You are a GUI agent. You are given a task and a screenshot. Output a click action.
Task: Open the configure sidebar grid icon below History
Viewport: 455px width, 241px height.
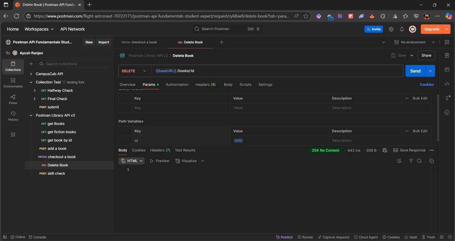pyautogui.click(x=13, y=135)
